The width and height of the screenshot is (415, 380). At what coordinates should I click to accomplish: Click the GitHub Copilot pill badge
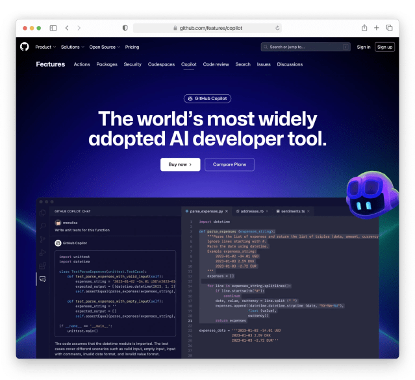click(207, 99)
